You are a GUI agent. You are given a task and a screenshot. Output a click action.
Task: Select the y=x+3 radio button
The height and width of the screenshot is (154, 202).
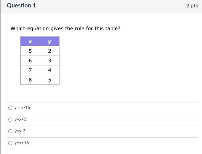10,119
